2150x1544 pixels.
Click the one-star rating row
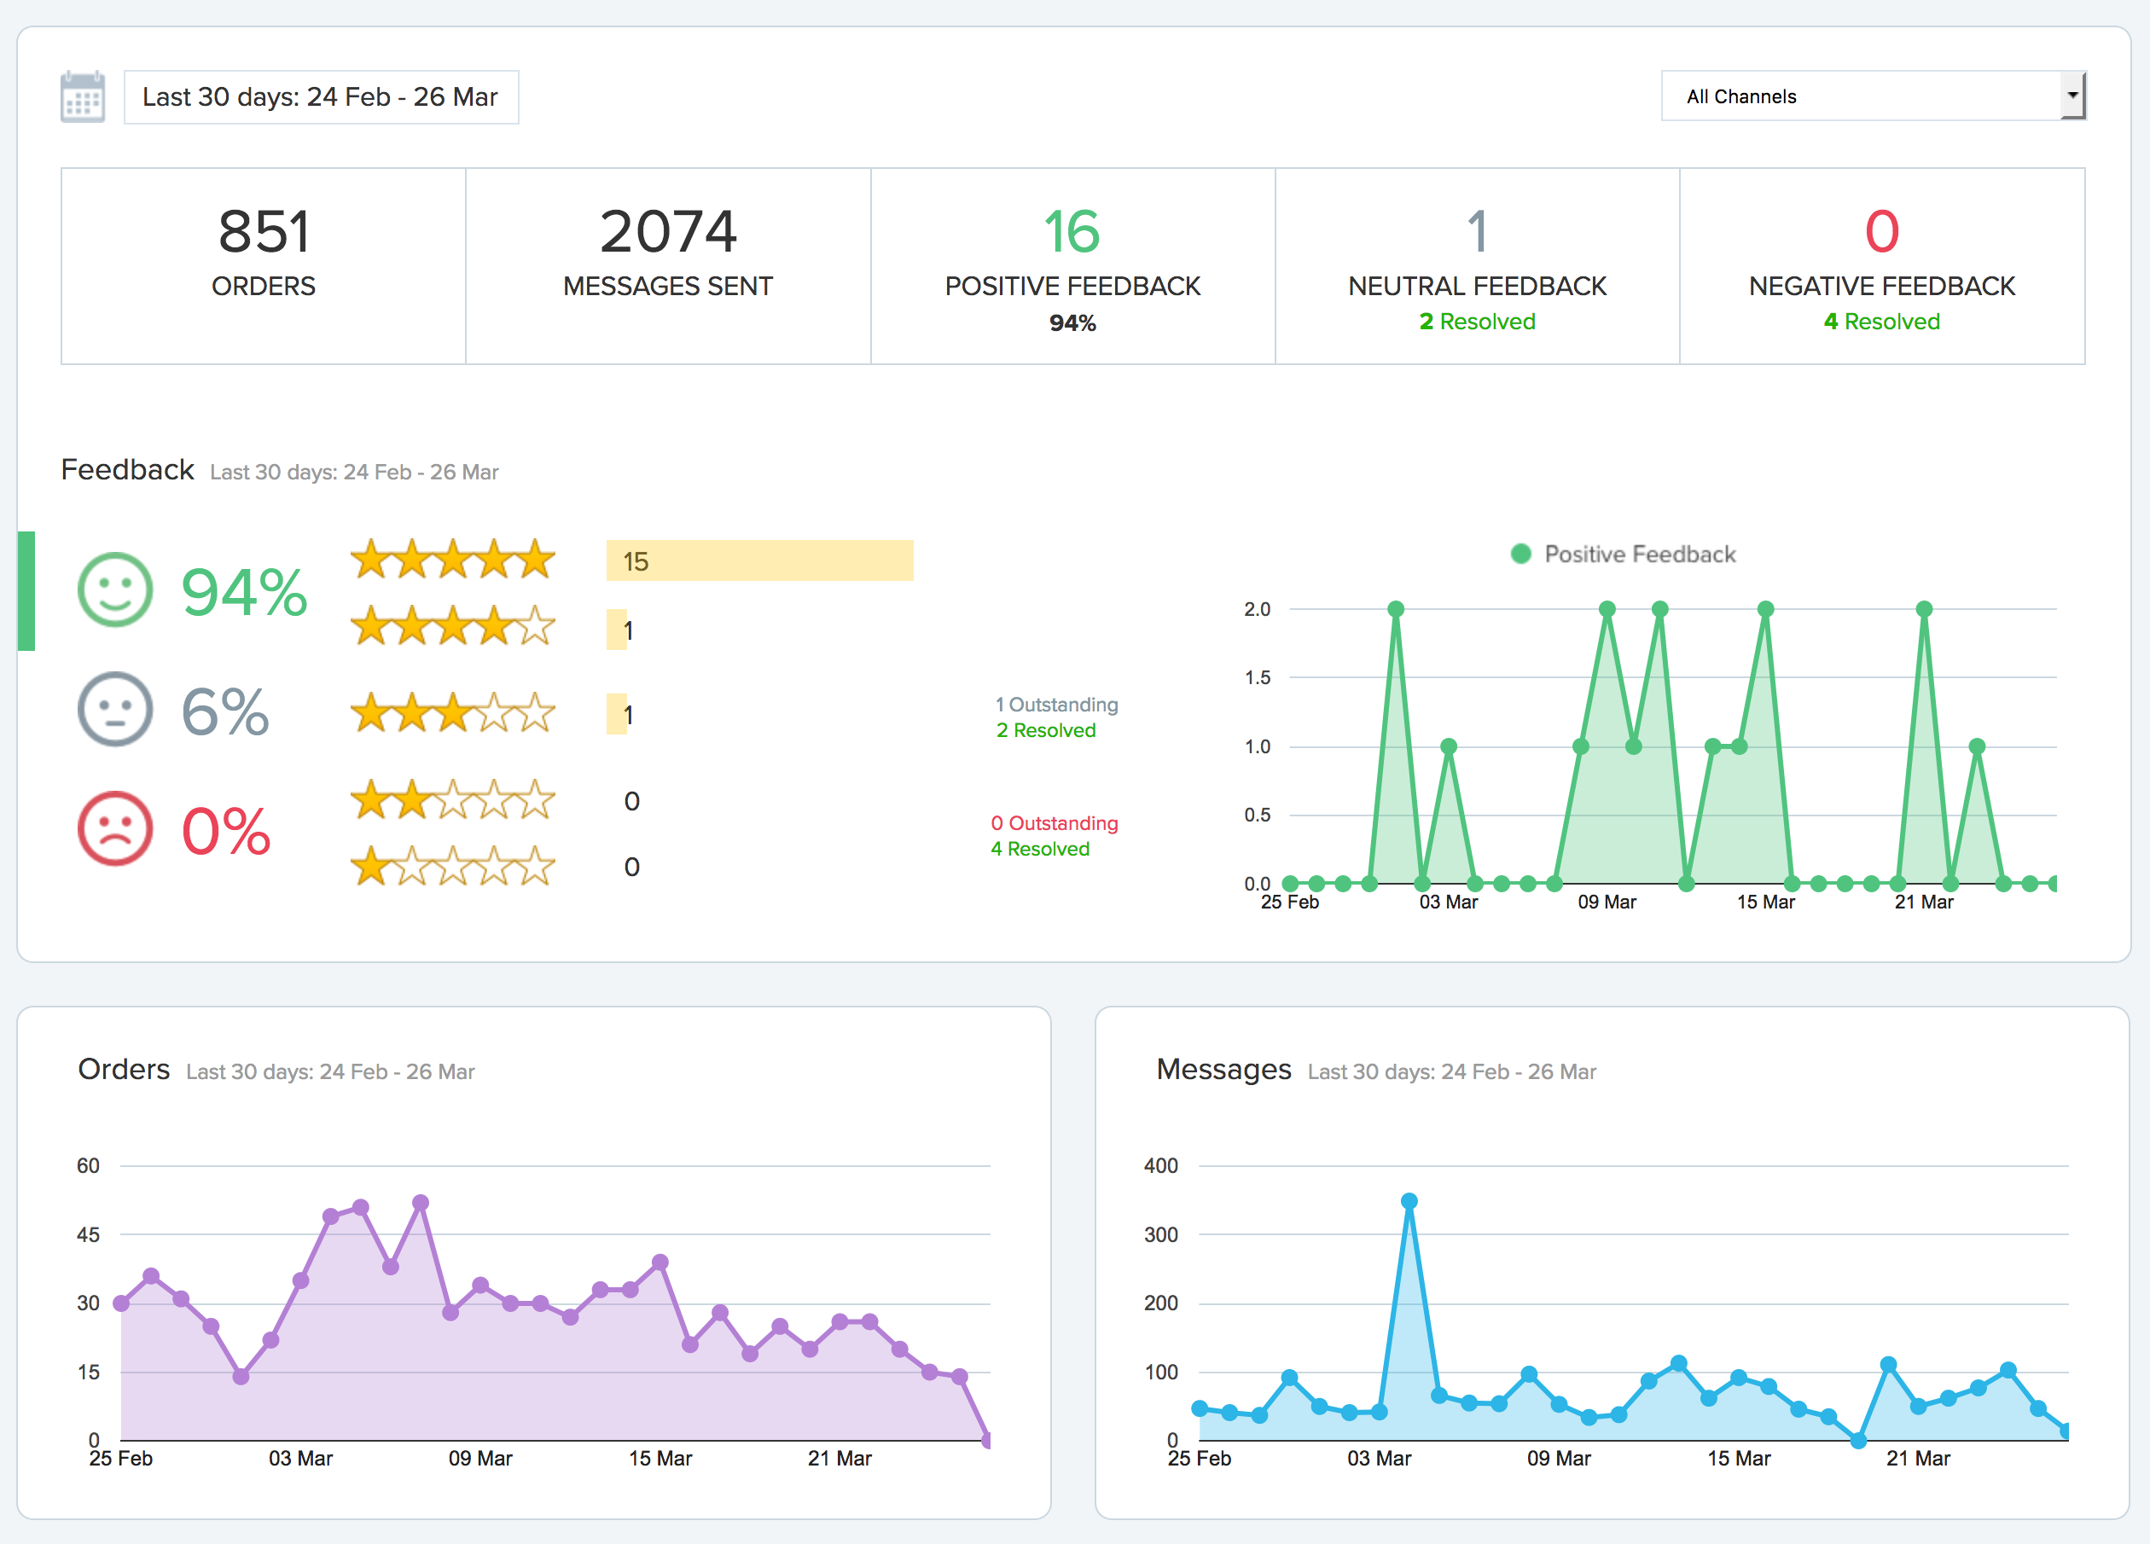point(453,867)
